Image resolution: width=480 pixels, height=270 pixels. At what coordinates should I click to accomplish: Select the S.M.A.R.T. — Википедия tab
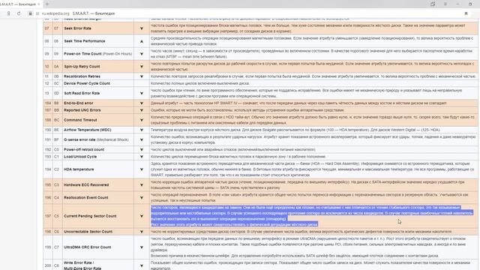tap(18, 4)
